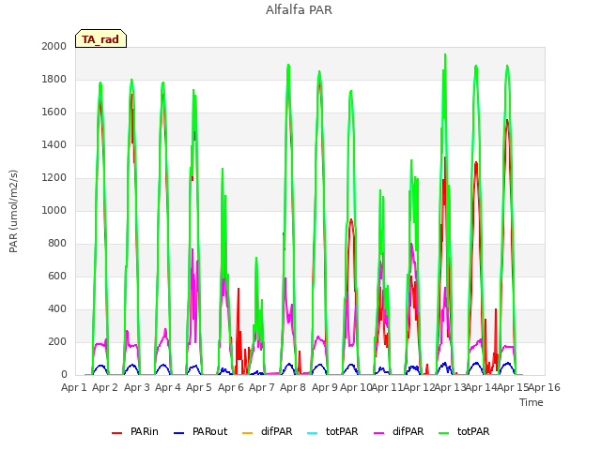Click the Apr 5 x-axis tick label
The image size is (601, 450).
(199, 387)
